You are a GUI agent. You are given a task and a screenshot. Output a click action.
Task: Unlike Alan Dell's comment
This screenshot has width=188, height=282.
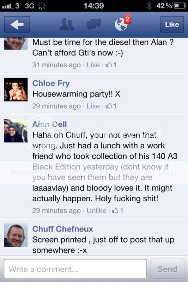(96, 210)
